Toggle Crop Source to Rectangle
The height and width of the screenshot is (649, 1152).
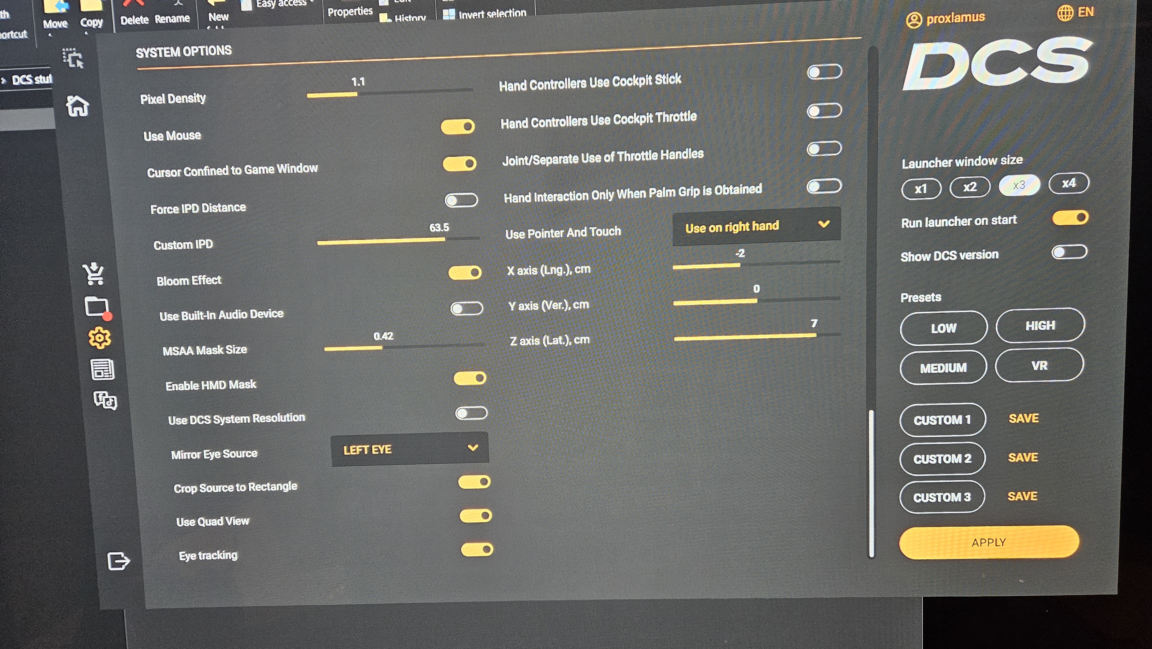pyautogui.click(x=475, y=482)
